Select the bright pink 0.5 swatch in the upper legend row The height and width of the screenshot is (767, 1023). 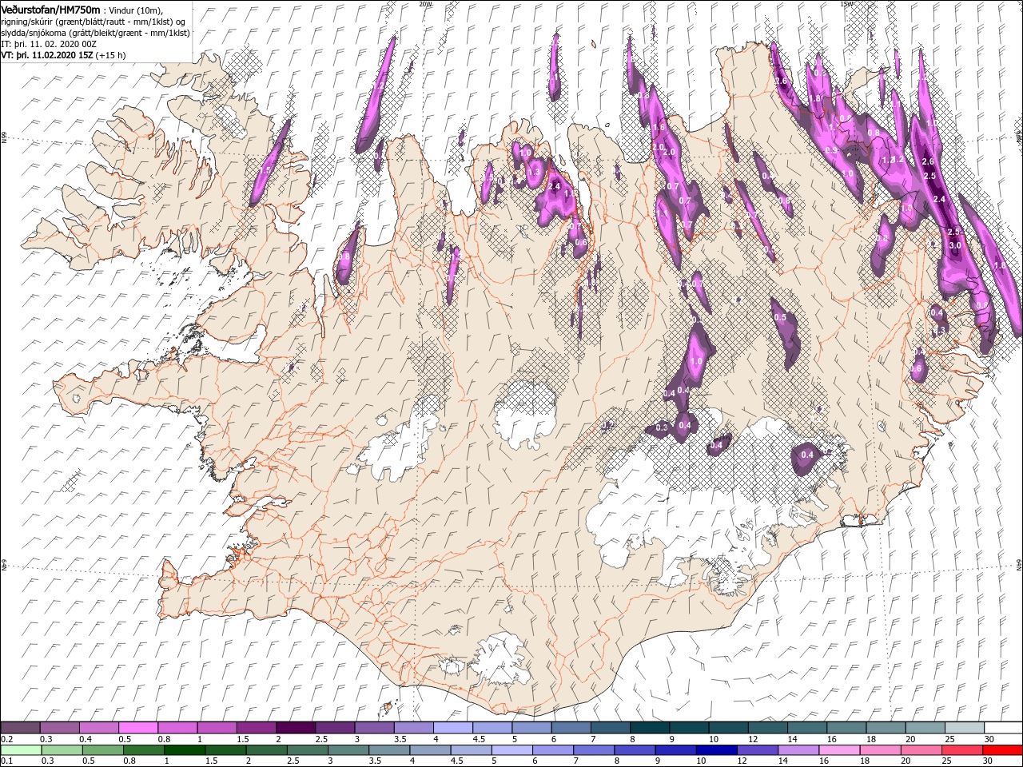point(138,728)
